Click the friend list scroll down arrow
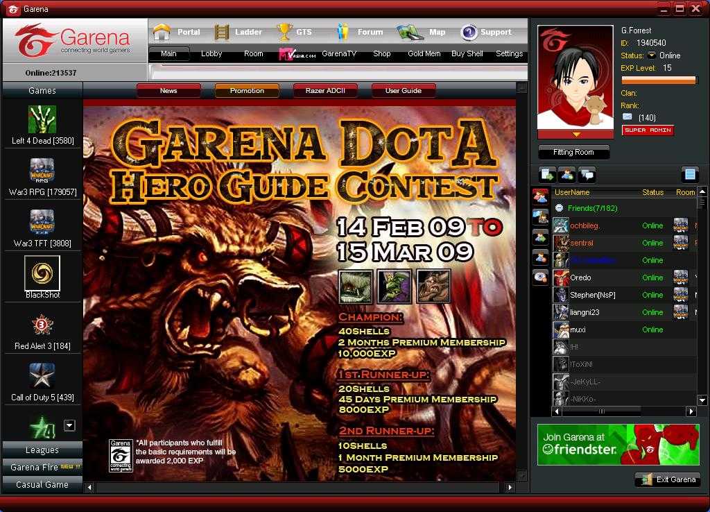The image size is (710, 512). click(x=702, y=400)
